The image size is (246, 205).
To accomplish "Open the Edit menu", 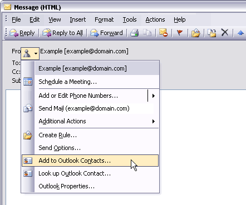I will pos(35,19).
